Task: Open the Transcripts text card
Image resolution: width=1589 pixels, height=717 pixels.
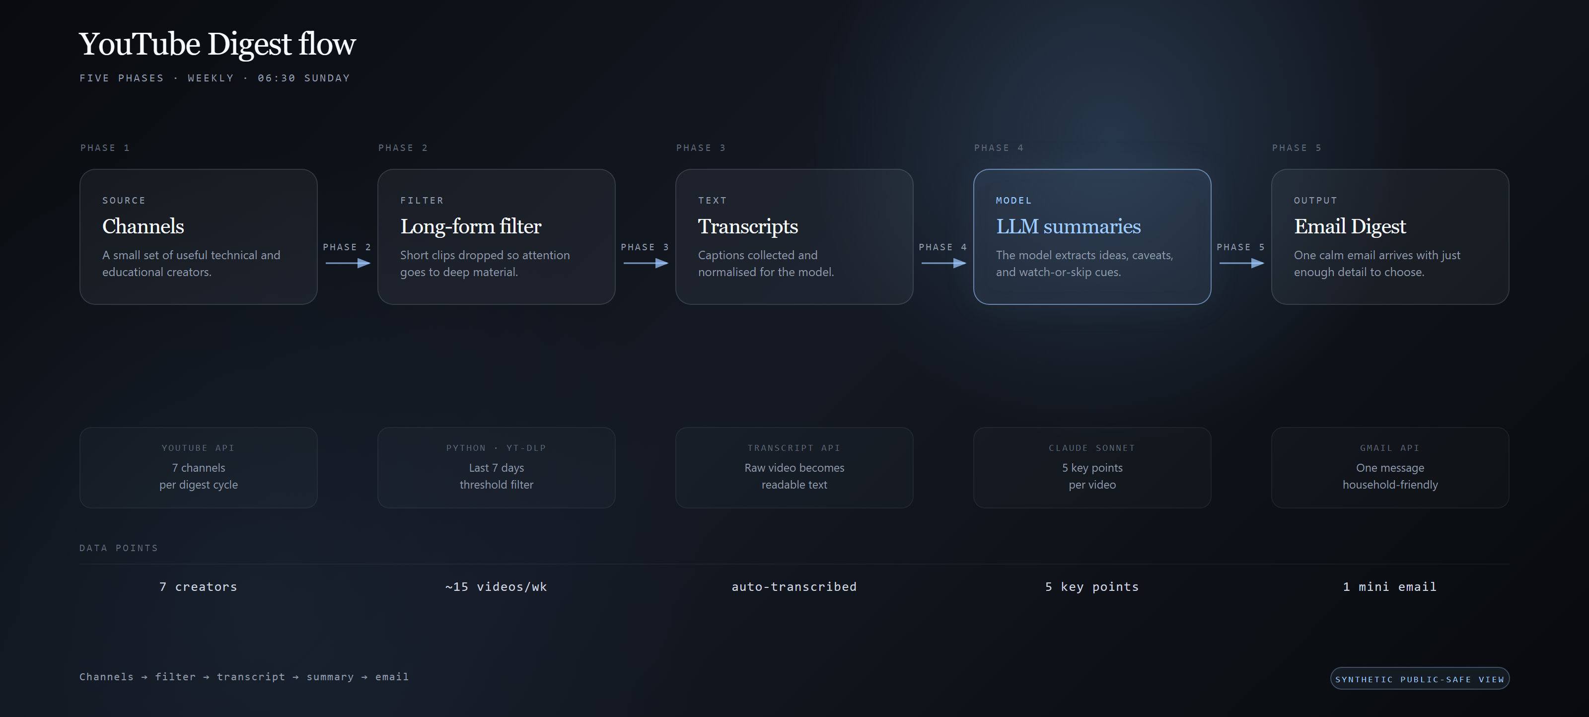Action: coord(794,236)
